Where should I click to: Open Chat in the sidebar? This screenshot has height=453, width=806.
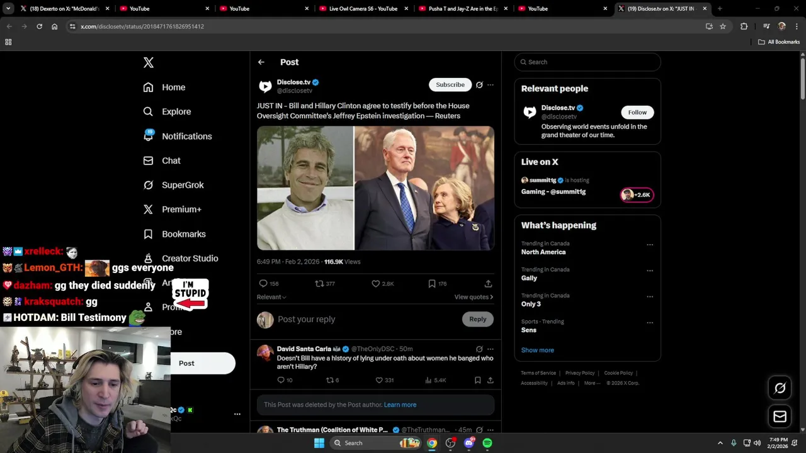coord(162,160)
